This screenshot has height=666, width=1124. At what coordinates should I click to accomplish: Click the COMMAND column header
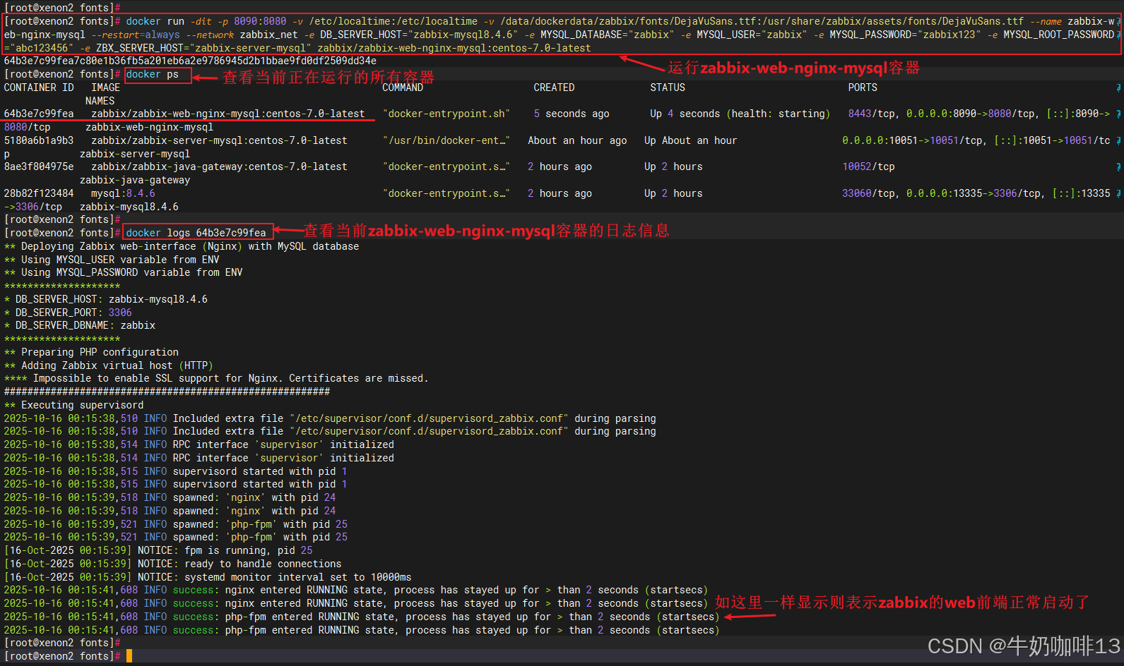403,87
